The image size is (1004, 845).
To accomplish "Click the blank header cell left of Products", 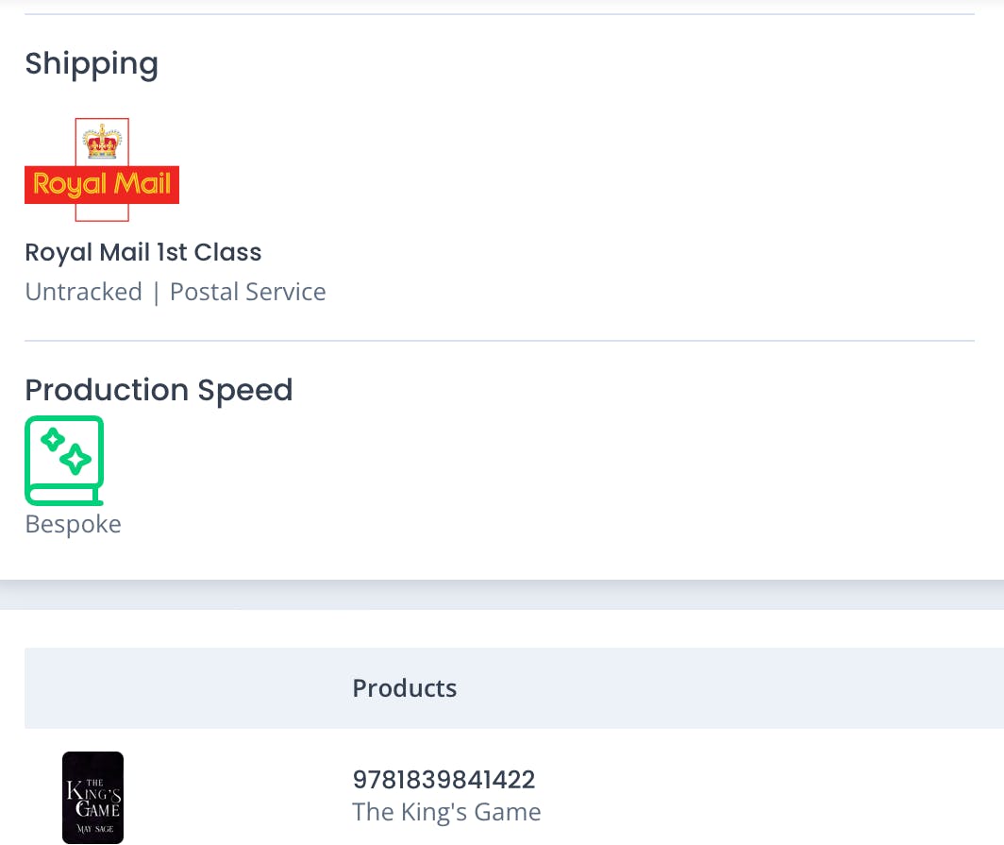I will coord(179,688).
